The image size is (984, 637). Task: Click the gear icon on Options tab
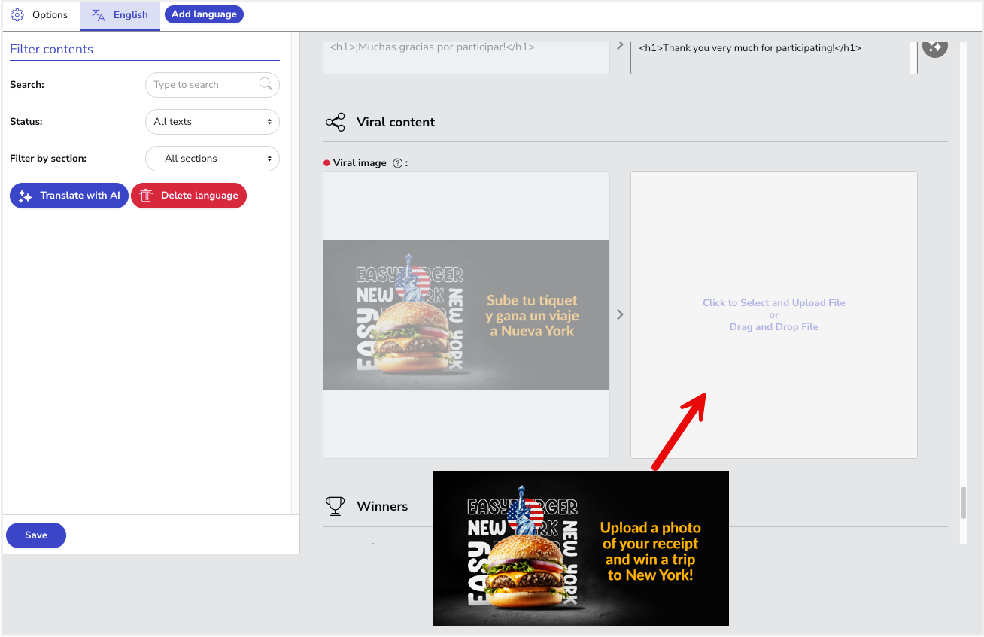click(17, 15)
